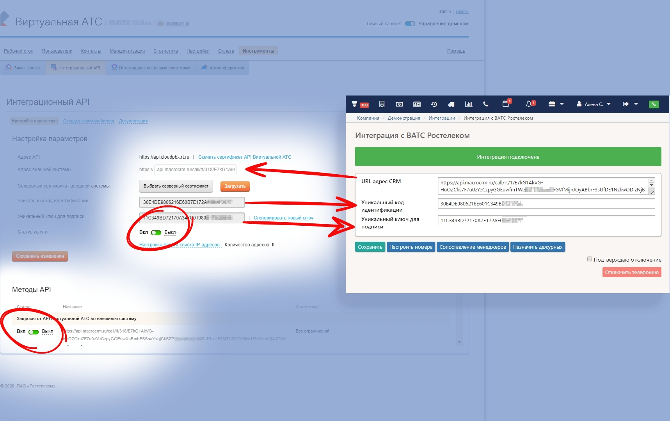Screen dimensions: 670x421
Task: Click the Адрес внешней системы input field
Action: (x=195, y=170)
